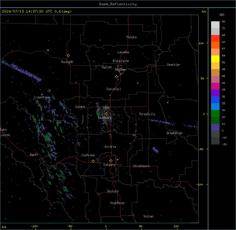Select the Vulcan label
The height and width of the screenshot is (230, 236).
pyautogui.click(x=149, y=216)
